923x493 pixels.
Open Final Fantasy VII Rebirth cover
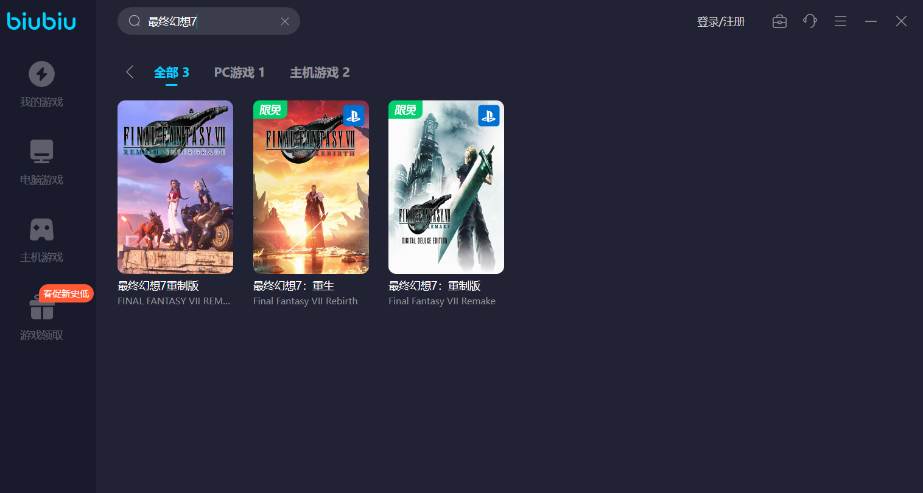pyautogui.click(x=311, y=187)
